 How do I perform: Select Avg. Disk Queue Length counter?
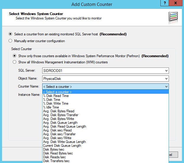(x=105, y=123)
